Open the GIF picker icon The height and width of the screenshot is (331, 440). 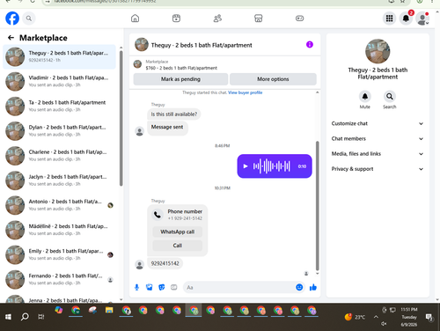[x=174, y=287]
